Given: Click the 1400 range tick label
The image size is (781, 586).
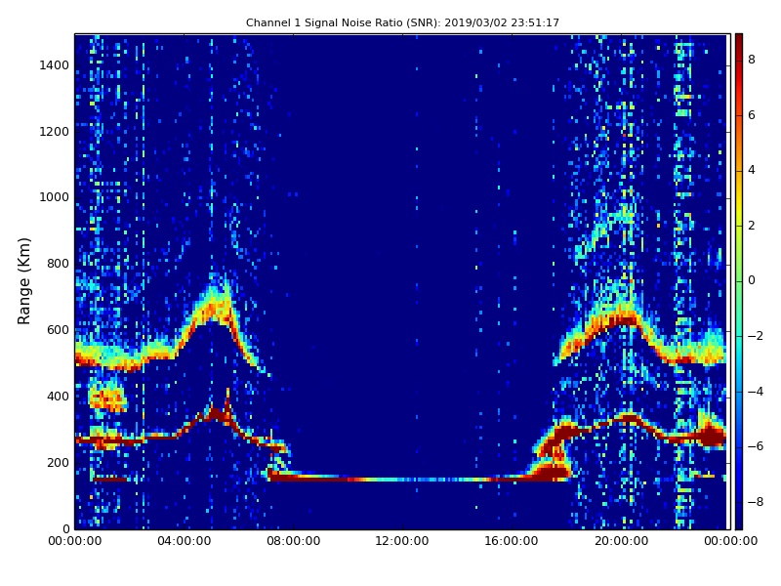Looking at the screenshot, I should (55, 65).
